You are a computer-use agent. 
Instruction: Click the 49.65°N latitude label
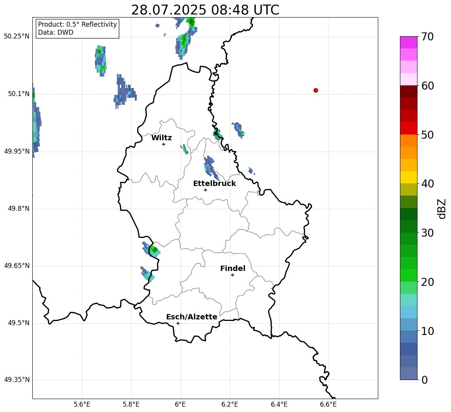coord(17,265)
